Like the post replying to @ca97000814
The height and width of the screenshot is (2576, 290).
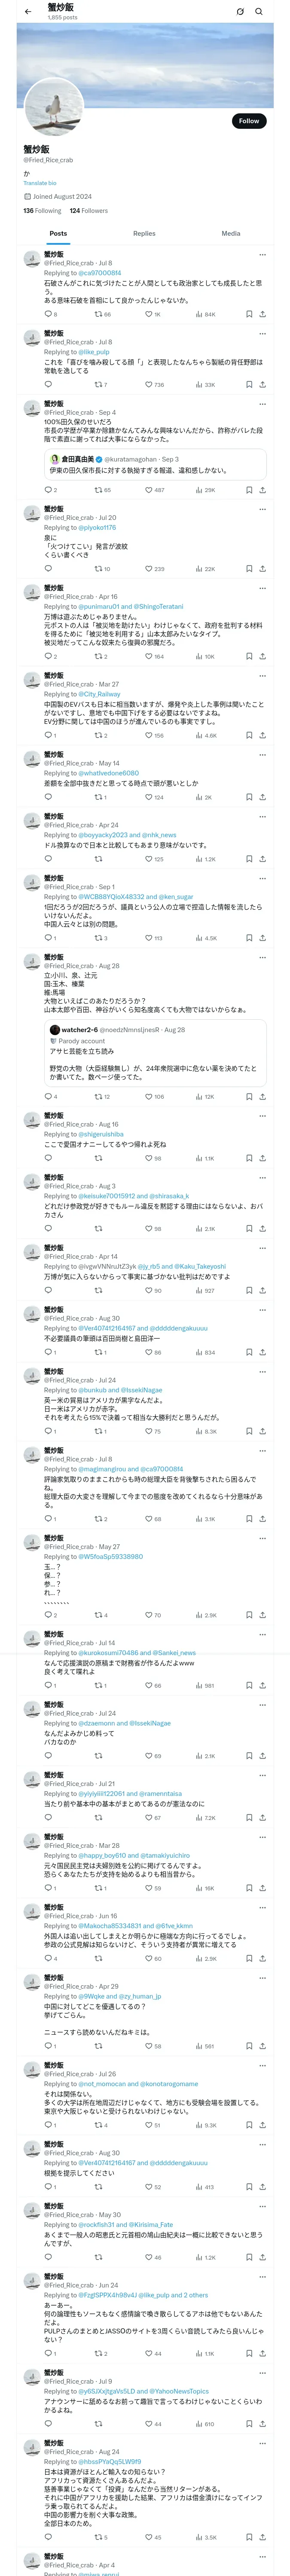(146, 314)
